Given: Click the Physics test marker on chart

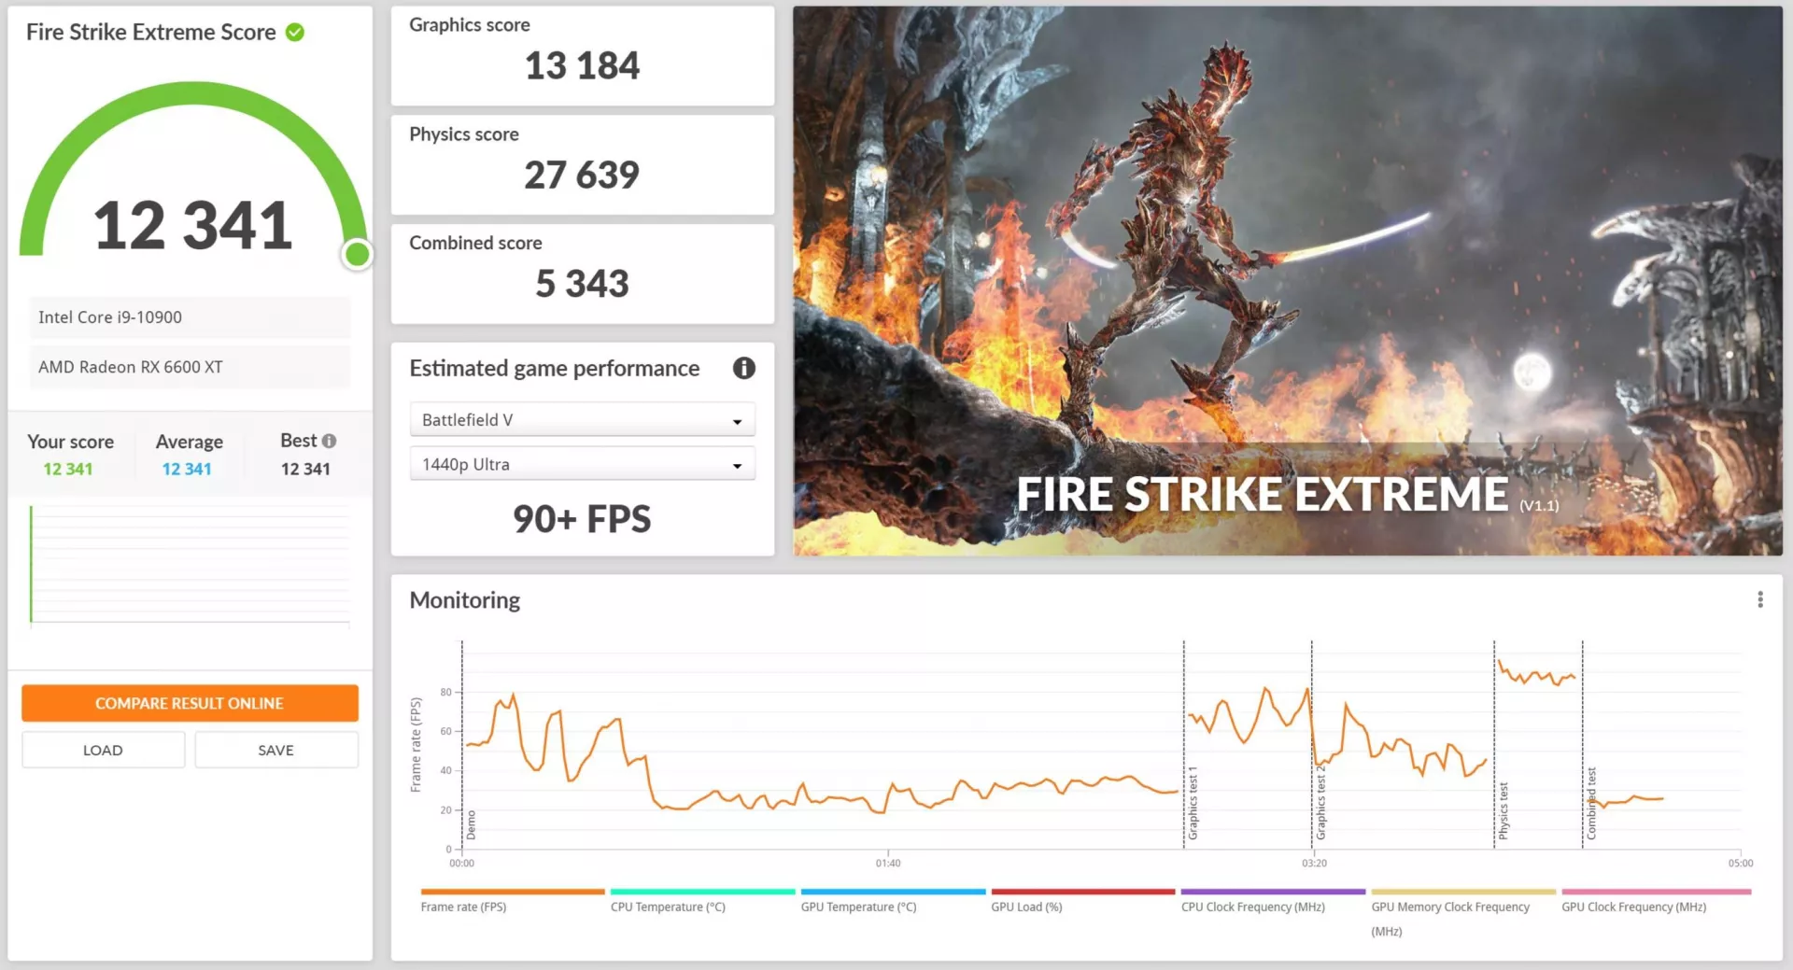Looking at the screenshot, I should tap(1503, 810).
